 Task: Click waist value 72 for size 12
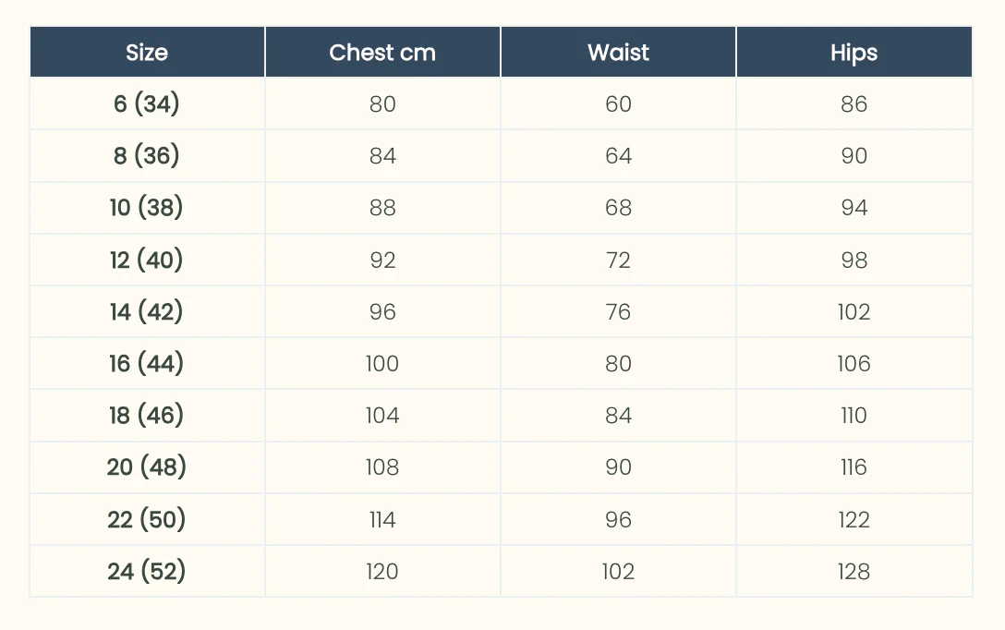point(619,260)
